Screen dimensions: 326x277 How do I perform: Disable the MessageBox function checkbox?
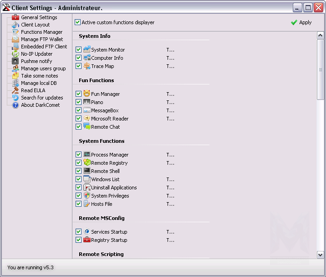click(x=79, y=110)
